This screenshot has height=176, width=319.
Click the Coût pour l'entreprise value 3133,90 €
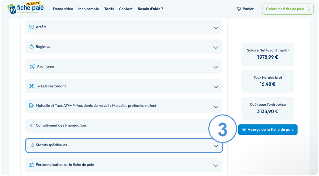(x=268, y=111)
